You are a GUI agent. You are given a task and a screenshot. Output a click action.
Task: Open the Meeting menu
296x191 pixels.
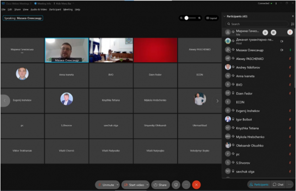(x=68, y=9)
